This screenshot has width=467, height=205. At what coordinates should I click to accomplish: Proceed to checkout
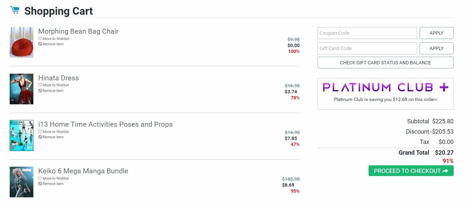pyautogui.click(x=411, y=171)
